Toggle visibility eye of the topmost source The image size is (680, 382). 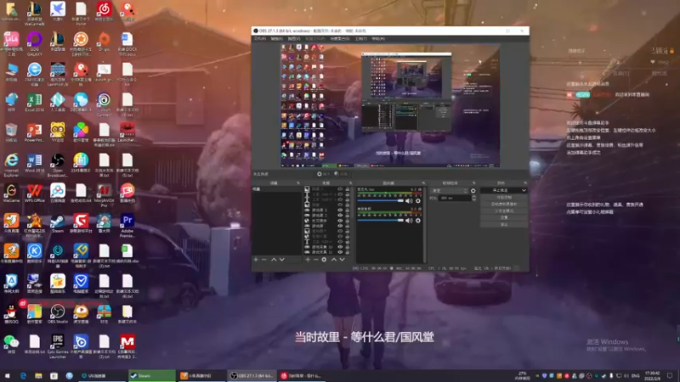click(340, 189)
